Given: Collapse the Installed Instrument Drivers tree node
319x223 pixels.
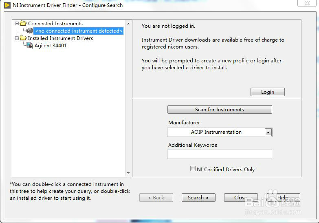Looking at the screenshot, I should (17, 38).
